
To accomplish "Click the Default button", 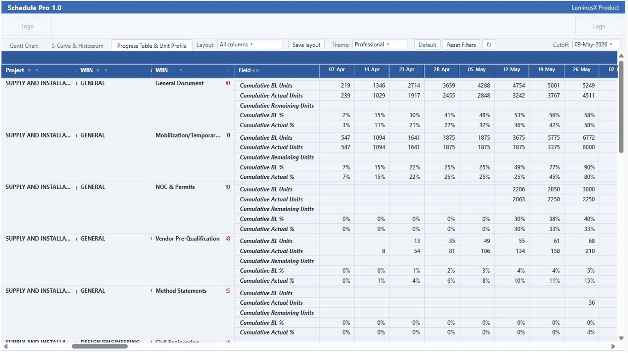I will point(428,45).
